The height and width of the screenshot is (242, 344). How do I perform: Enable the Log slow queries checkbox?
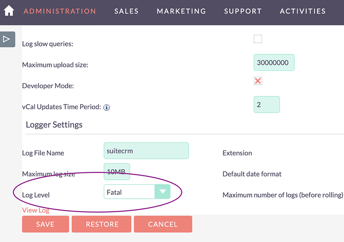click(258, 39)
